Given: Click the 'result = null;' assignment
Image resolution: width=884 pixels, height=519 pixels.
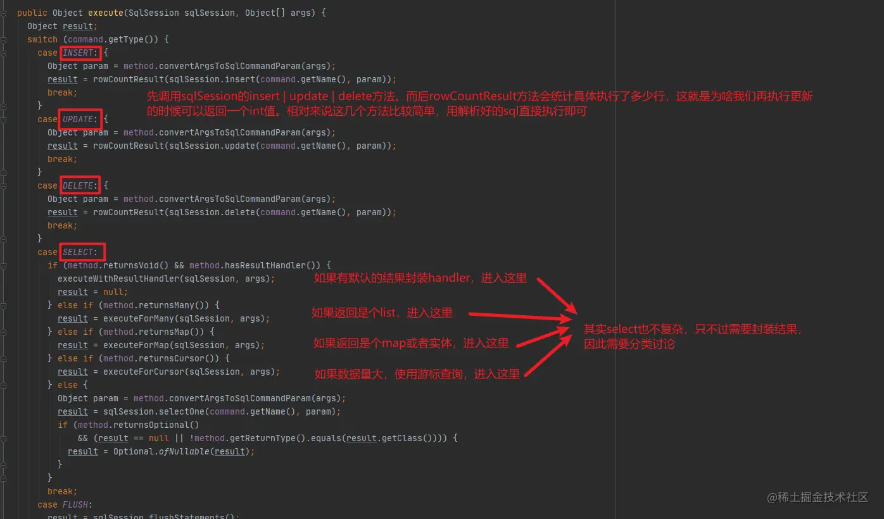Looking at the screenshot, I should tap(93, 292).
